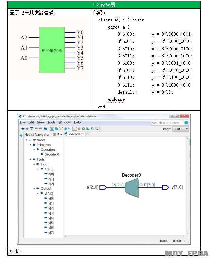Click the Search altera.com input field
The width and height of the screenshot is (210, 258).
(167, 123)
